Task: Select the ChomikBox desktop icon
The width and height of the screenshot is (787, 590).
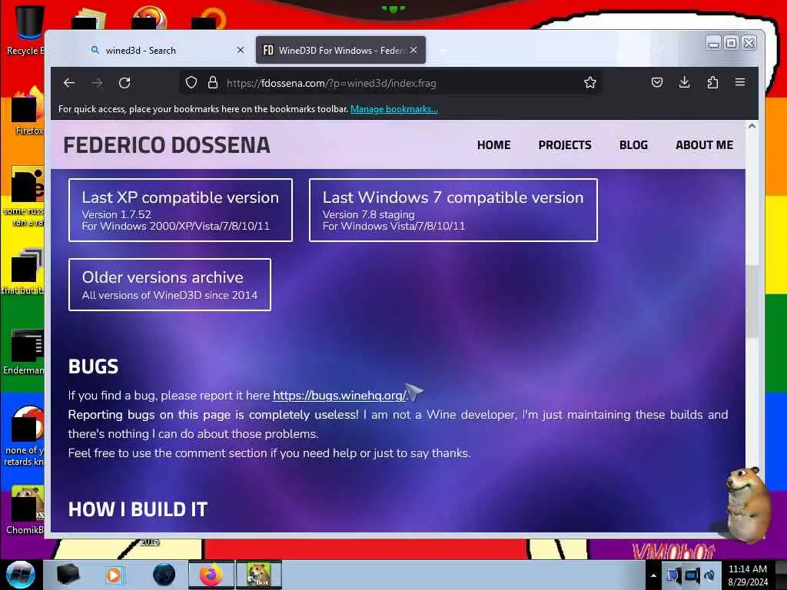Action: point(25,510)
